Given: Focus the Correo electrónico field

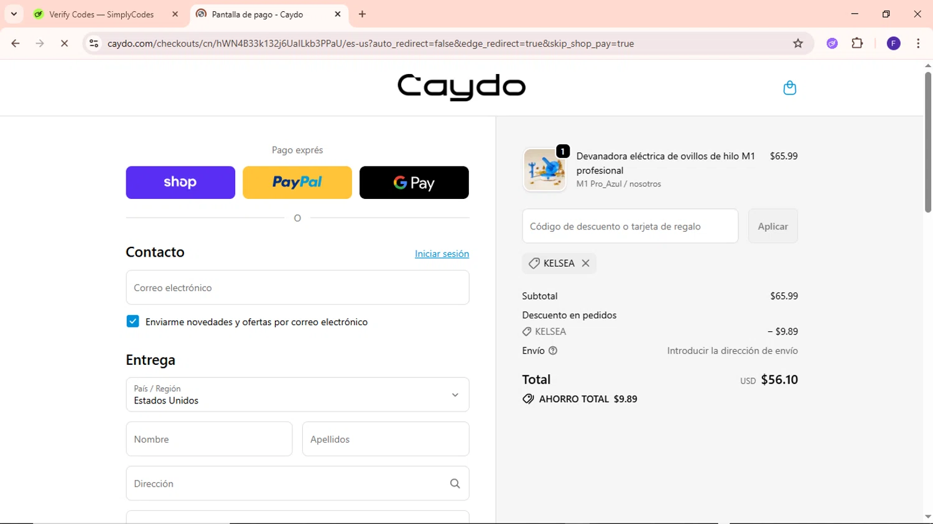Looking at the screenshot, I should tap(297, 287).
